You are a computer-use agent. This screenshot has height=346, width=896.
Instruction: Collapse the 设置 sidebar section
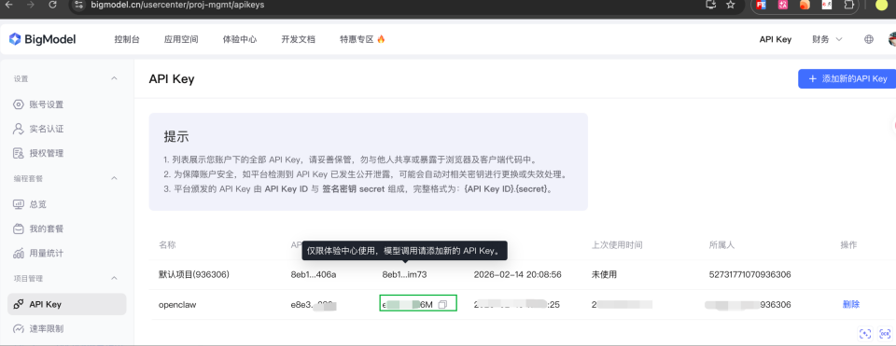114,78
